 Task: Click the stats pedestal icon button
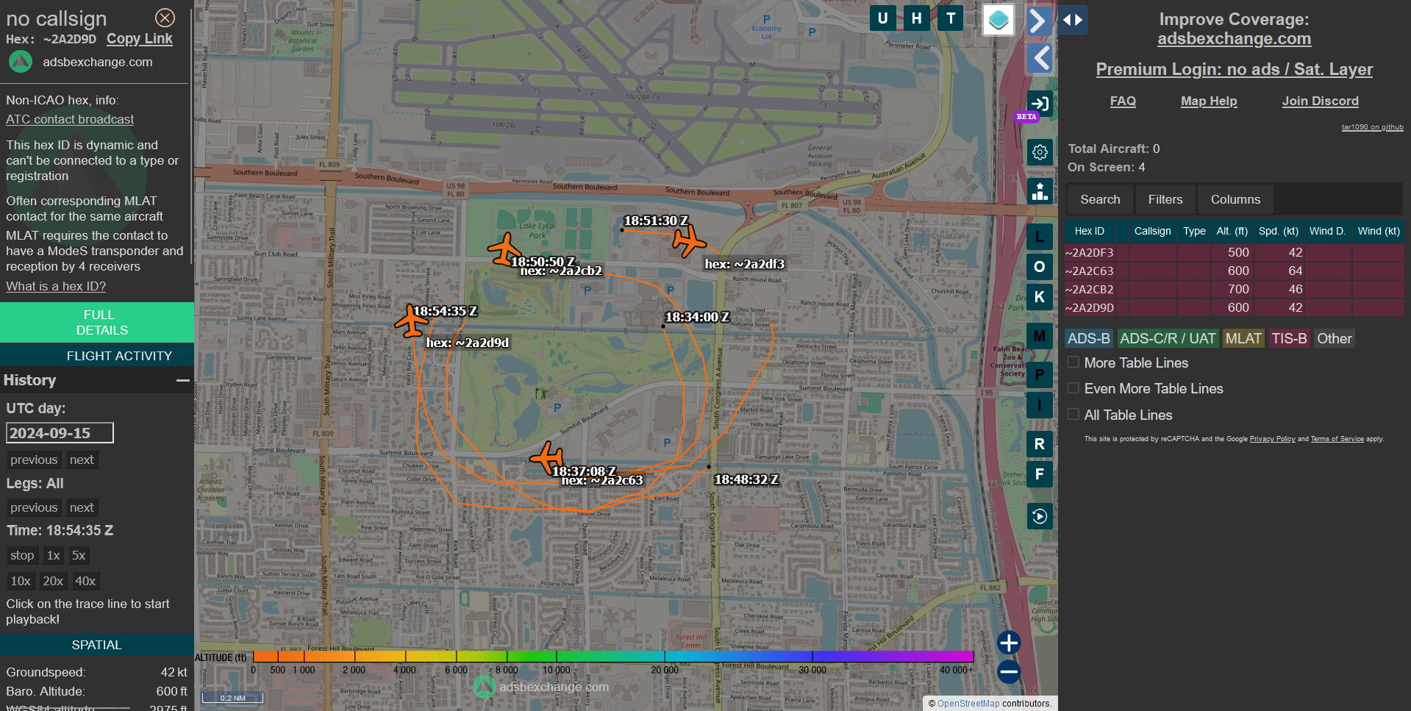point(1040,191)
